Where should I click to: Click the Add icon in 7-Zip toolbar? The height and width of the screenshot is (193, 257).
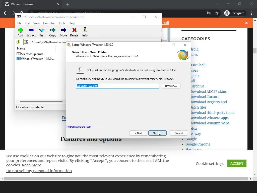pyautogui.click(x=20, y=32)
